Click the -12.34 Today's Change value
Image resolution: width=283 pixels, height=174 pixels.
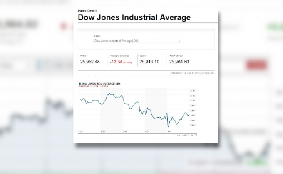pyautogui.click(x=116, y=62)
